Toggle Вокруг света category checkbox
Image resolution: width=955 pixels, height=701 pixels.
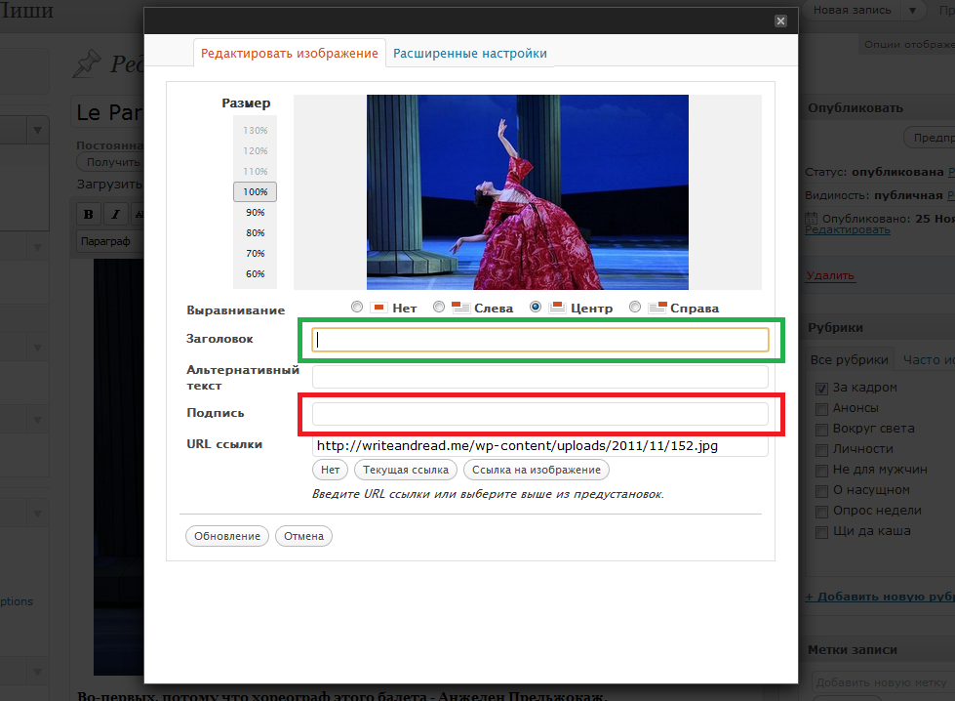(821, 430)
